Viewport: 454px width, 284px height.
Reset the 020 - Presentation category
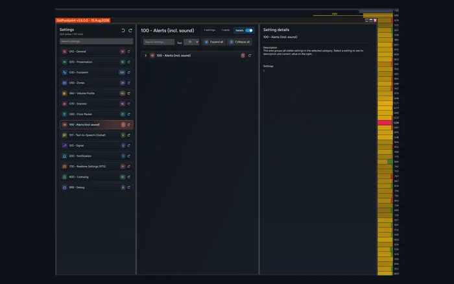[x=129, y=62]
